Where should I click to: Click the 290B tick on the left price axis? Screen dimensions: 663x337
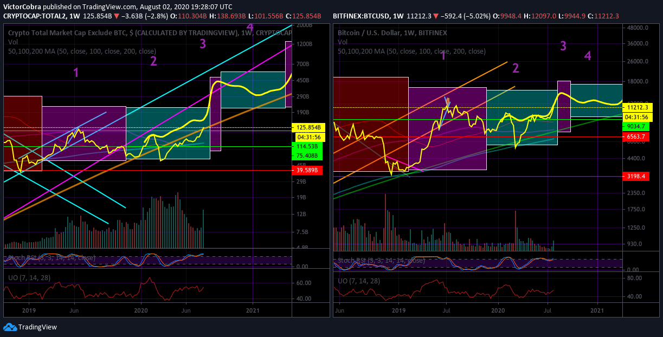[304, 96]
